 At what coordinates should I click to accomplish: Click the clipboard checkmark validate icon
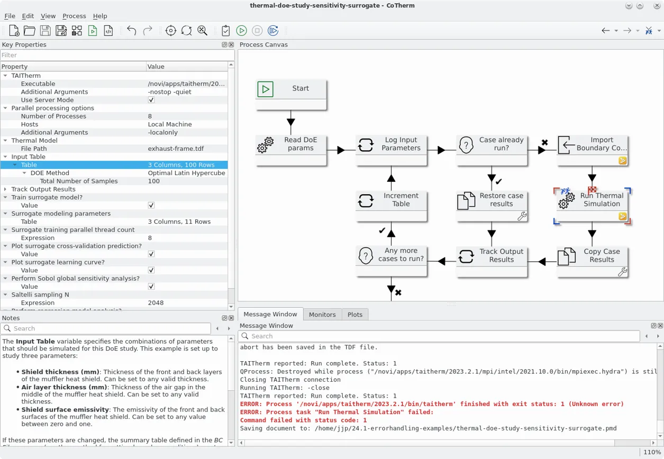[x=225, y=31]
